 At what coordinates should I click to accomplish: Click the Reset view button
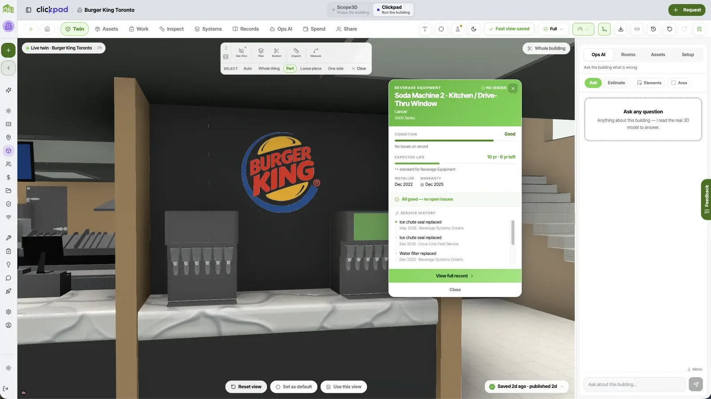tap(246, 387)
